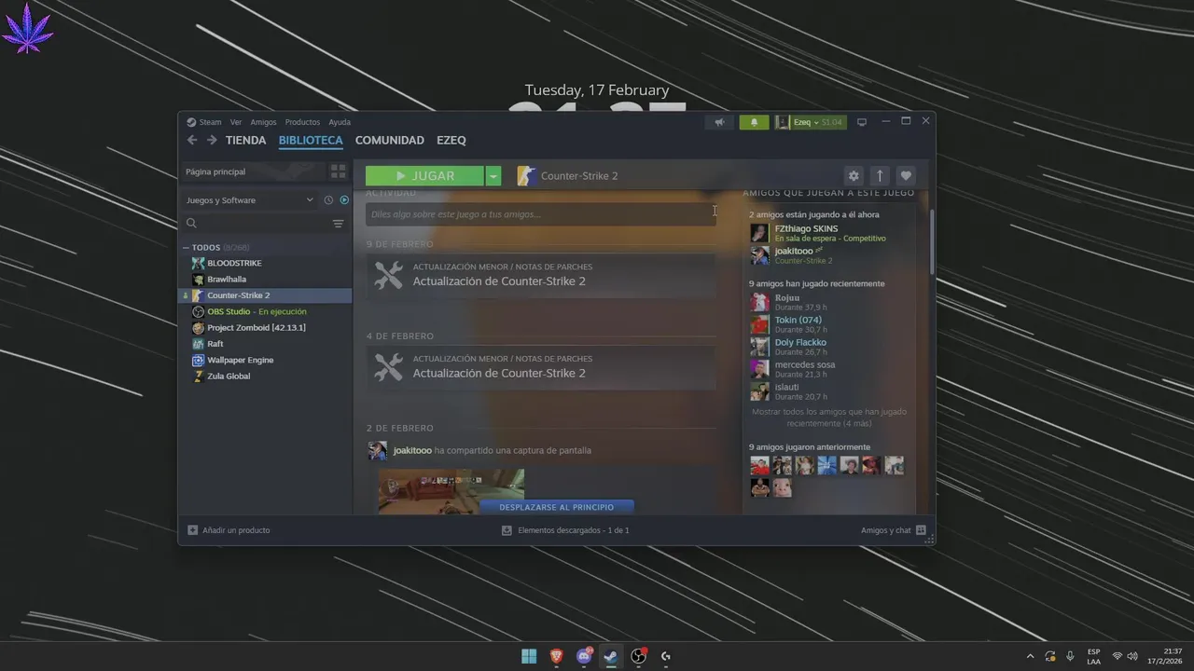Open friend mercedes sosa
1194x671 pixels.
(x=805, y=364)
